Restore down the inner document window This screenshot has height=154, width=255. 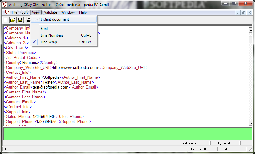[x=243, y=12]
